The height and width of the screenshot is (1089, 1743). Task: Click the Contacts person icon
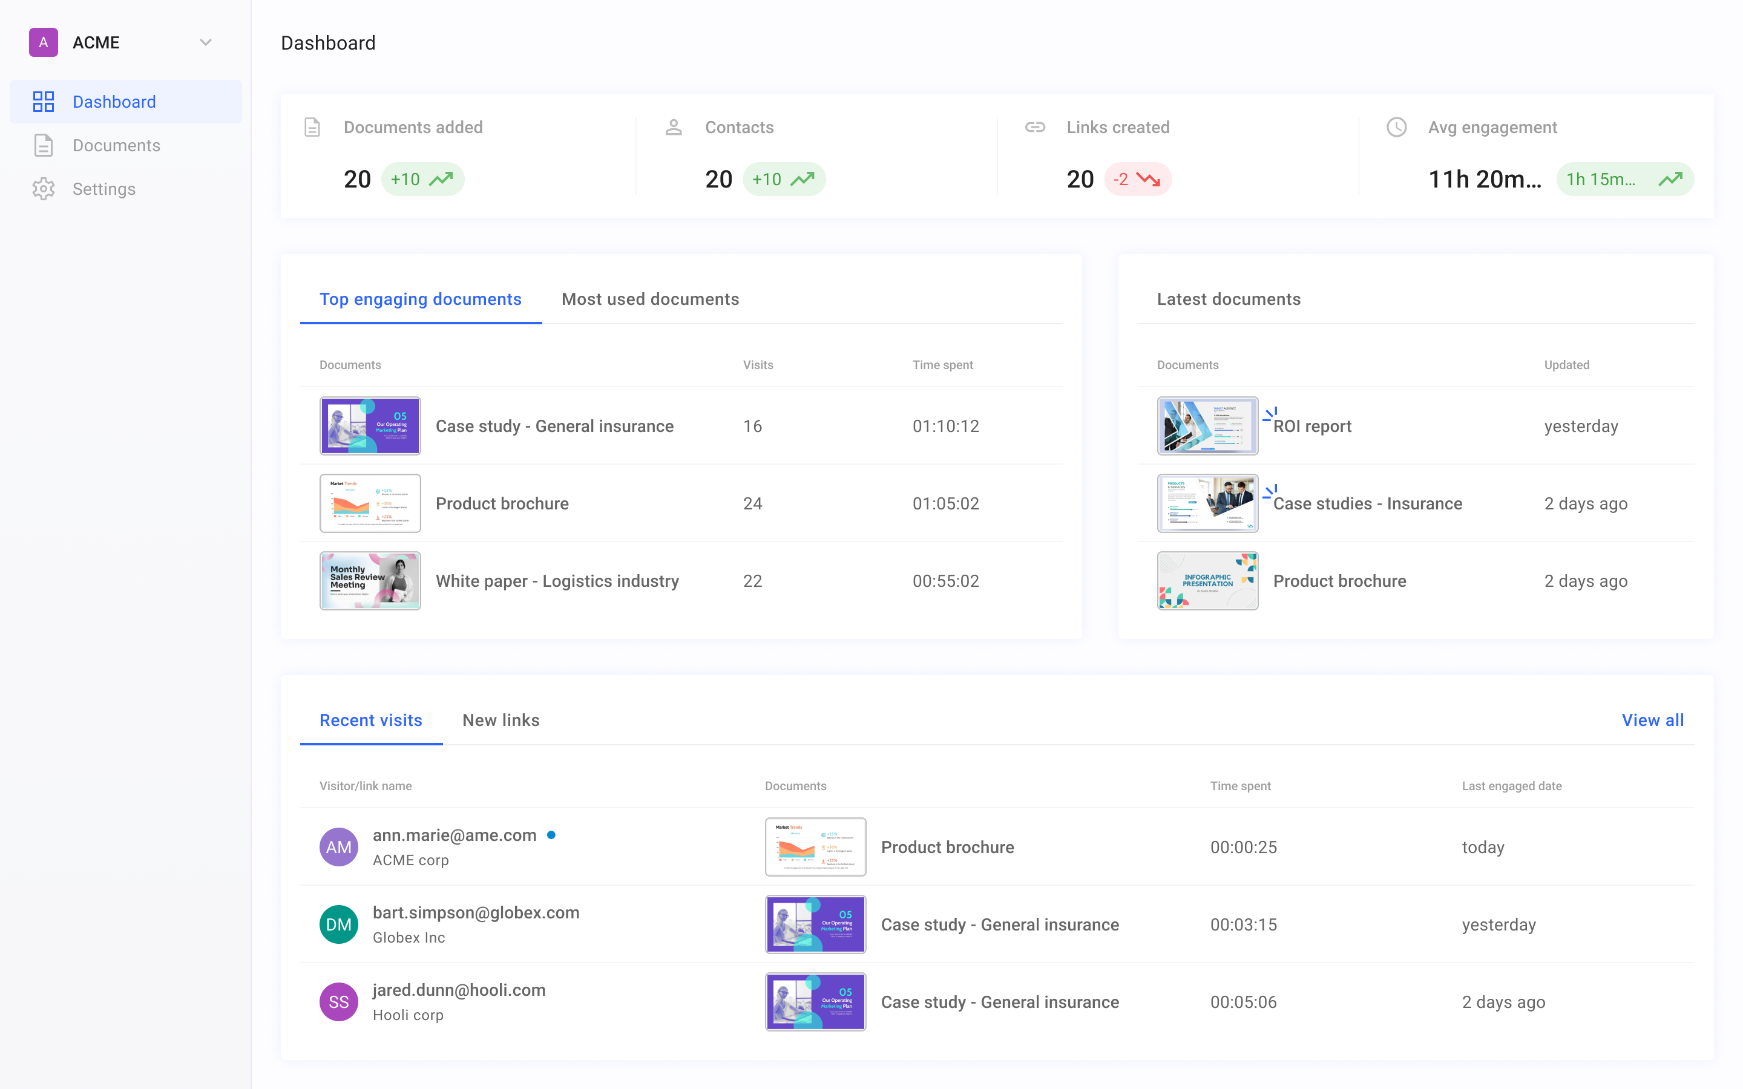674,128
